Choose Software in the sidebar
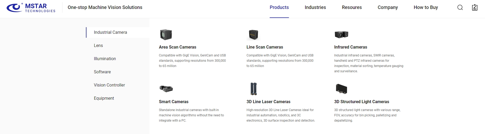485x134 pixels. point(102,72)
